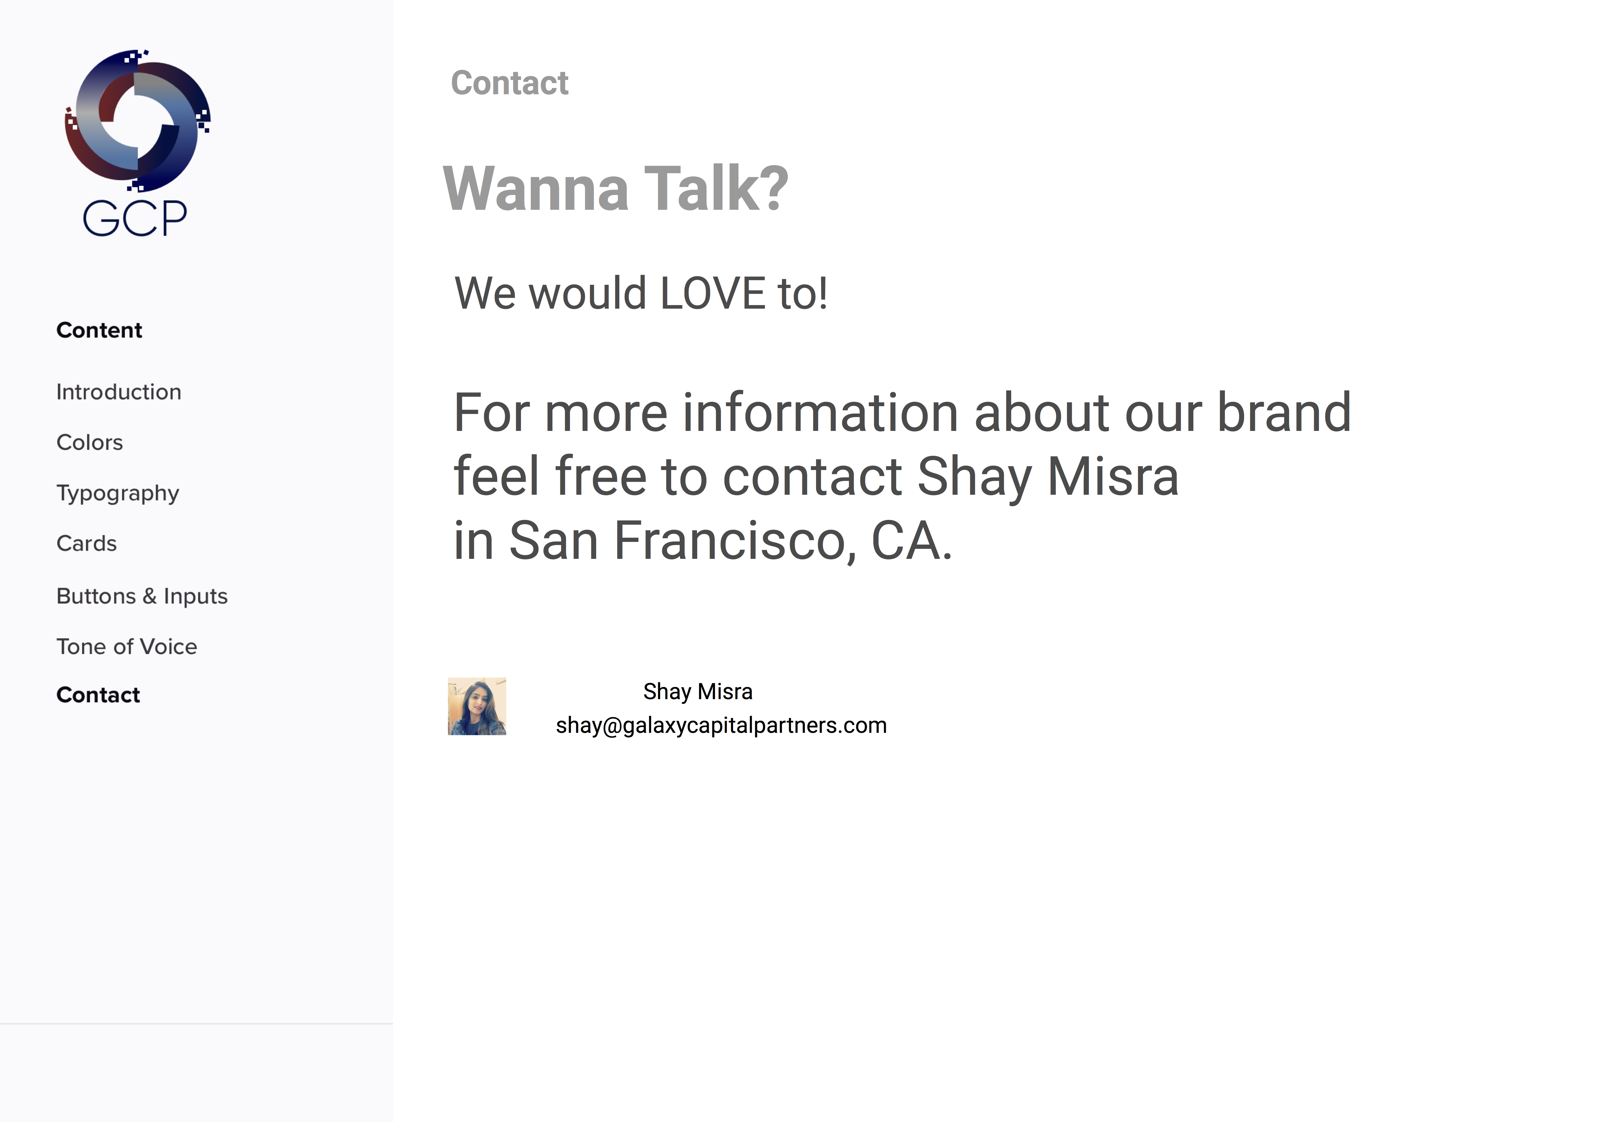
Task: Go to the Colors section
Action: (x=89, y=442)
